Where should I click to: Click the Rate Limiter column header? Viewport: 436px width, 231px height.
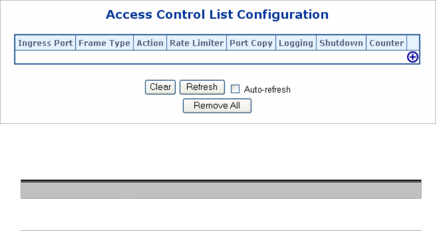[196, 43]
